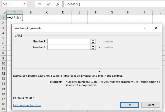Click cell D1
Viewport: 165px width, 112px height.
pos(63,18)
